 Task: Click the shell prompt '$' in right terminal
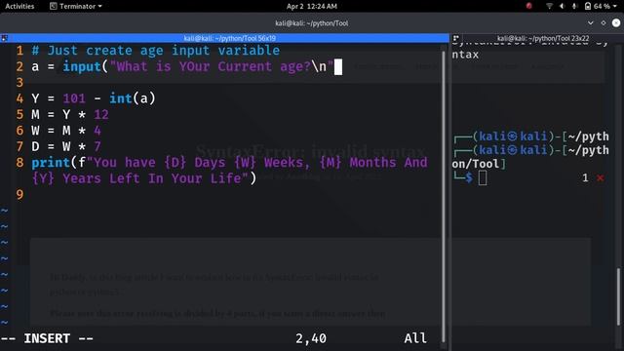tap(470, 177)
